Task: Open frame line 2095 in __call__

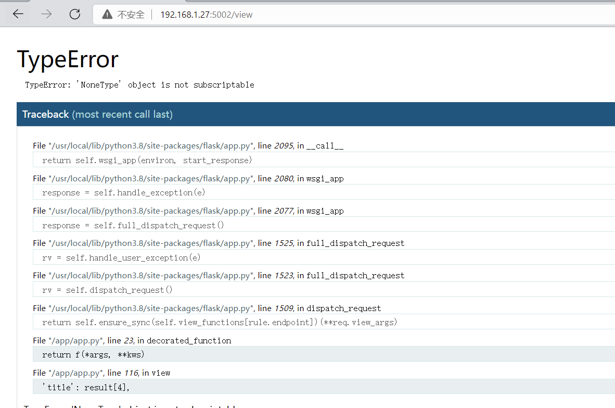Action: coord(188,146)
